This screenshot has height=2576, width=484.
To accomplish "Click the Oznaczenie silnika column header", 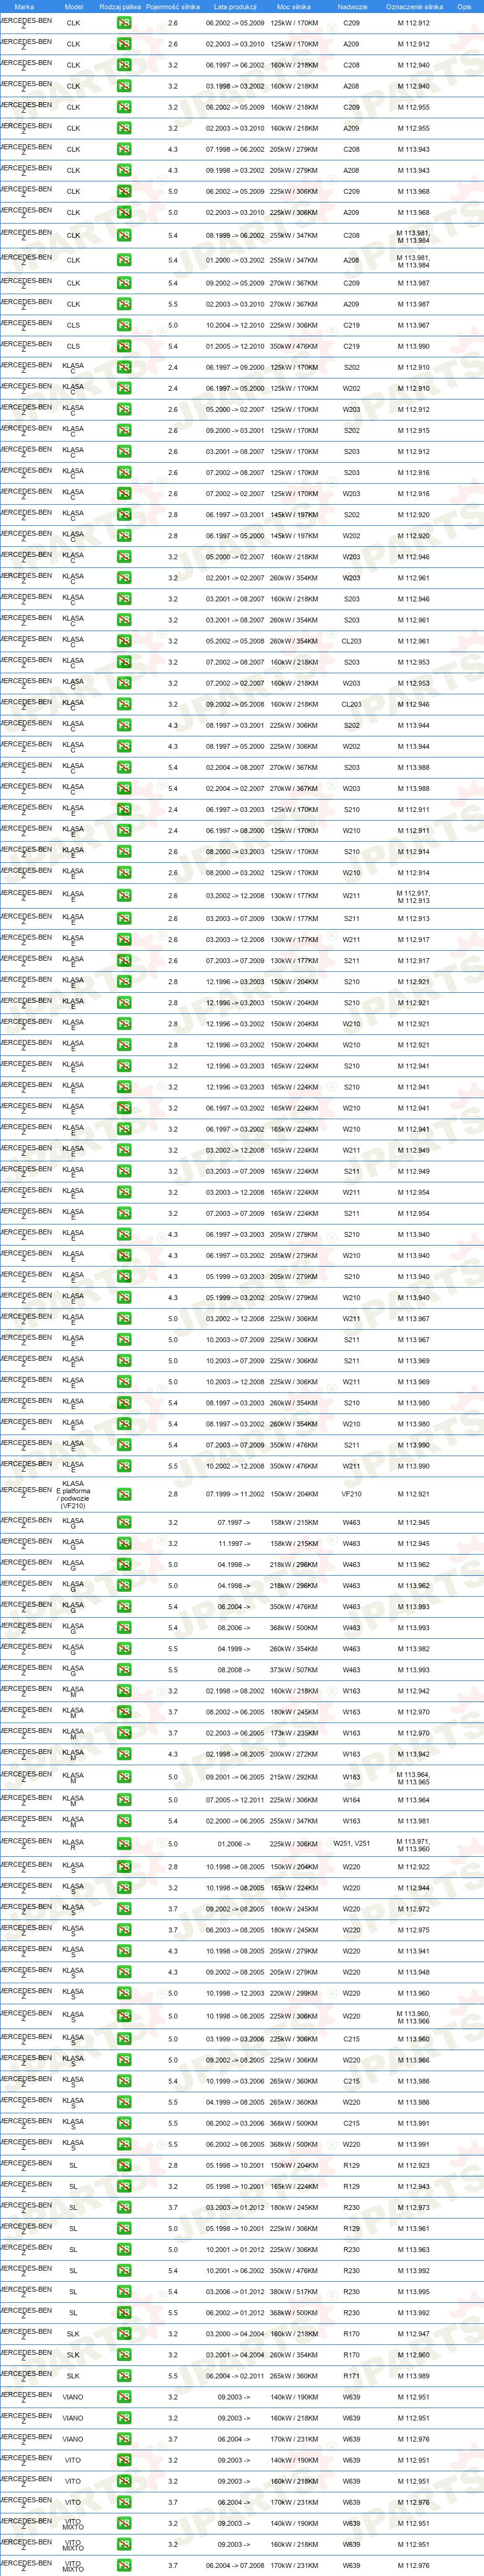I will [x=414, y=7].
